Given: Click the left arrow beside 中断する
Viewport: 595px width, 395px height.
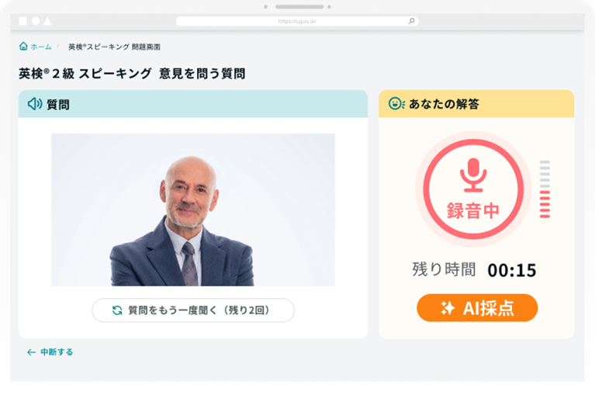Looking at the screenshot, I should click(31, 352).
